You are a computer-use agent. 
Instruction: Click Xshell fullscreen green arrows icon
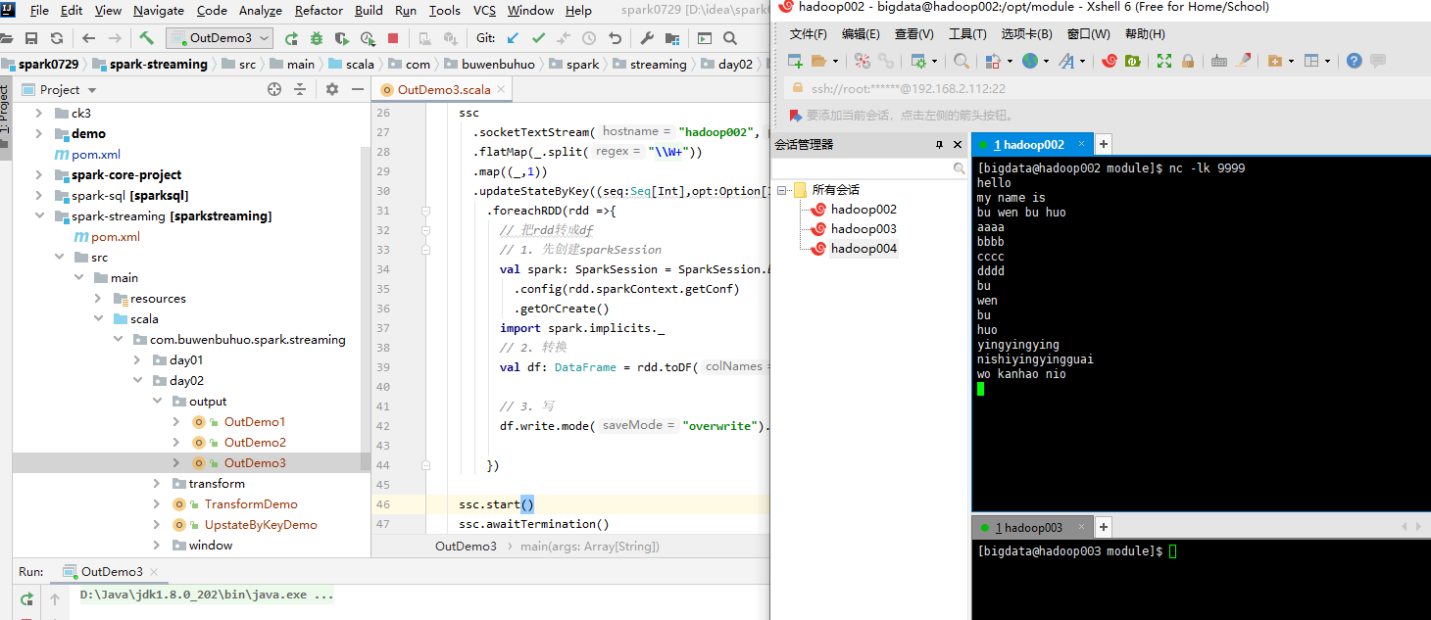point(1163,61)
